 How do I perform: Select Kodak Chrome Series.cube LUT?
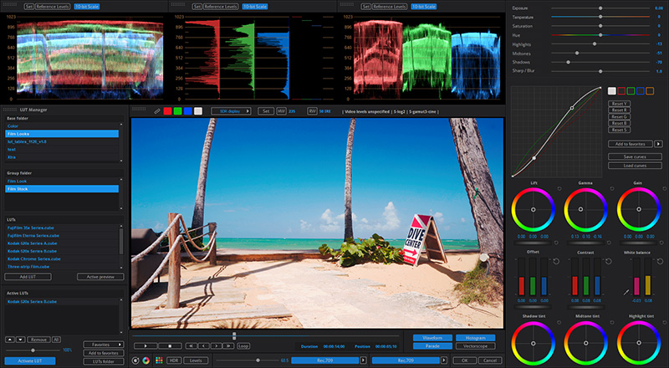pyautogui.click(x=62, y=258)
